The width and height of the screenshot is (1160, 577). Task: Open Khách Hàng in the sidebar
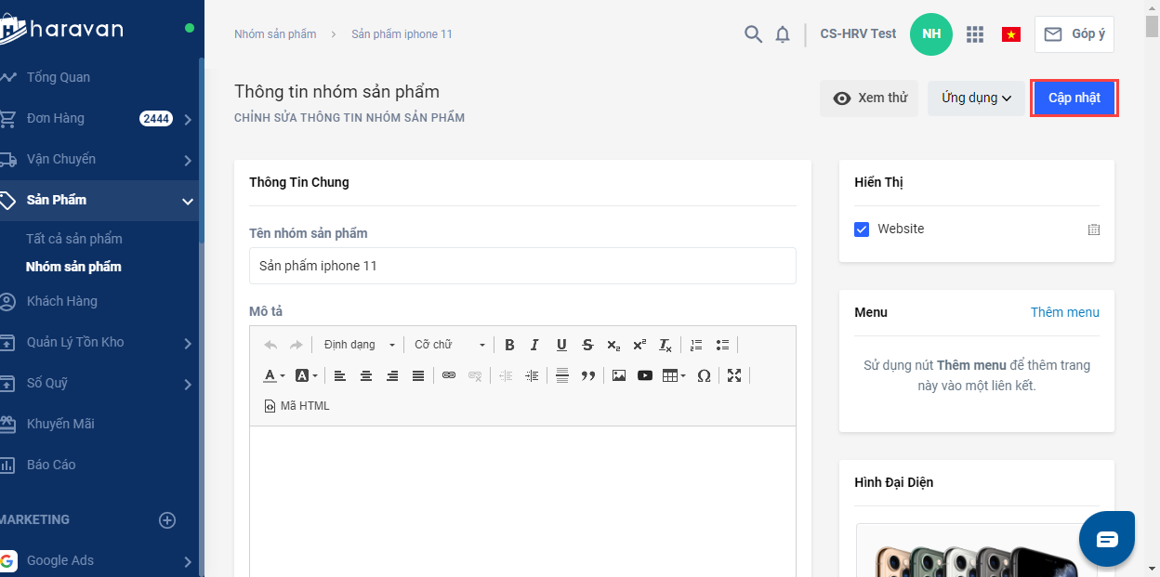62,301
